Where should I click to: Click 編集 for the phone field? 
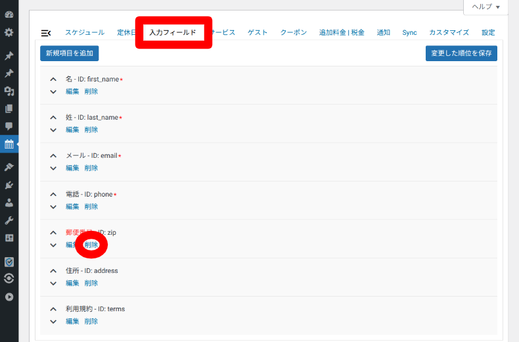(x=72, y=207)
